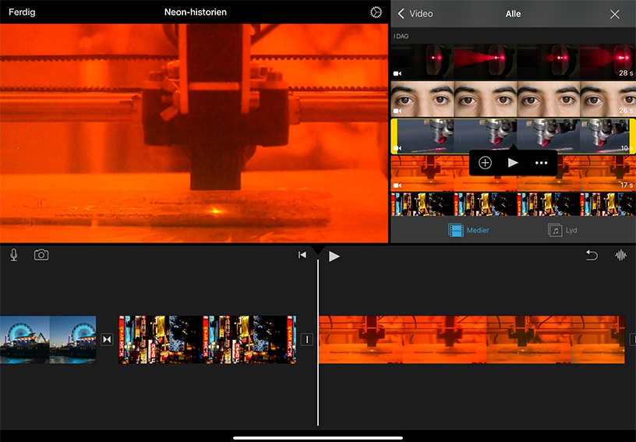Select the highlighted machine clip, 10 s
Screen dimensions: 636x442
tap(513, 136)
